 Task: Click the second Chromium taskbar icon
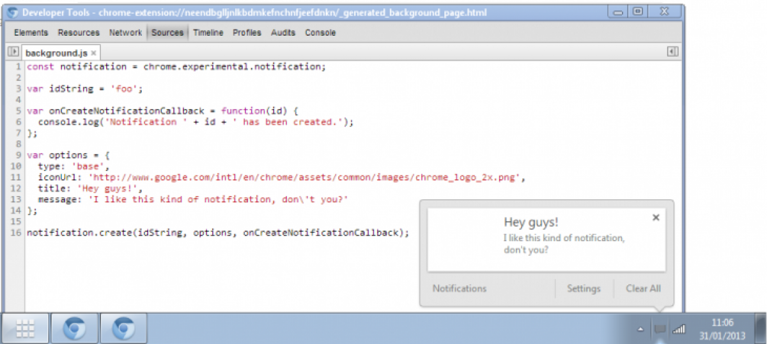pos(123,329)
